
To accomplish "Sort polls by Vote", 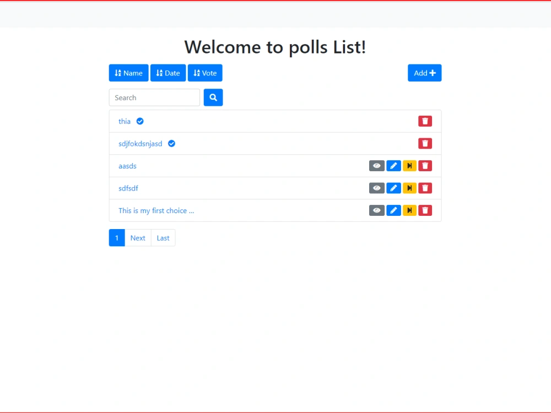I will point(205,73).
